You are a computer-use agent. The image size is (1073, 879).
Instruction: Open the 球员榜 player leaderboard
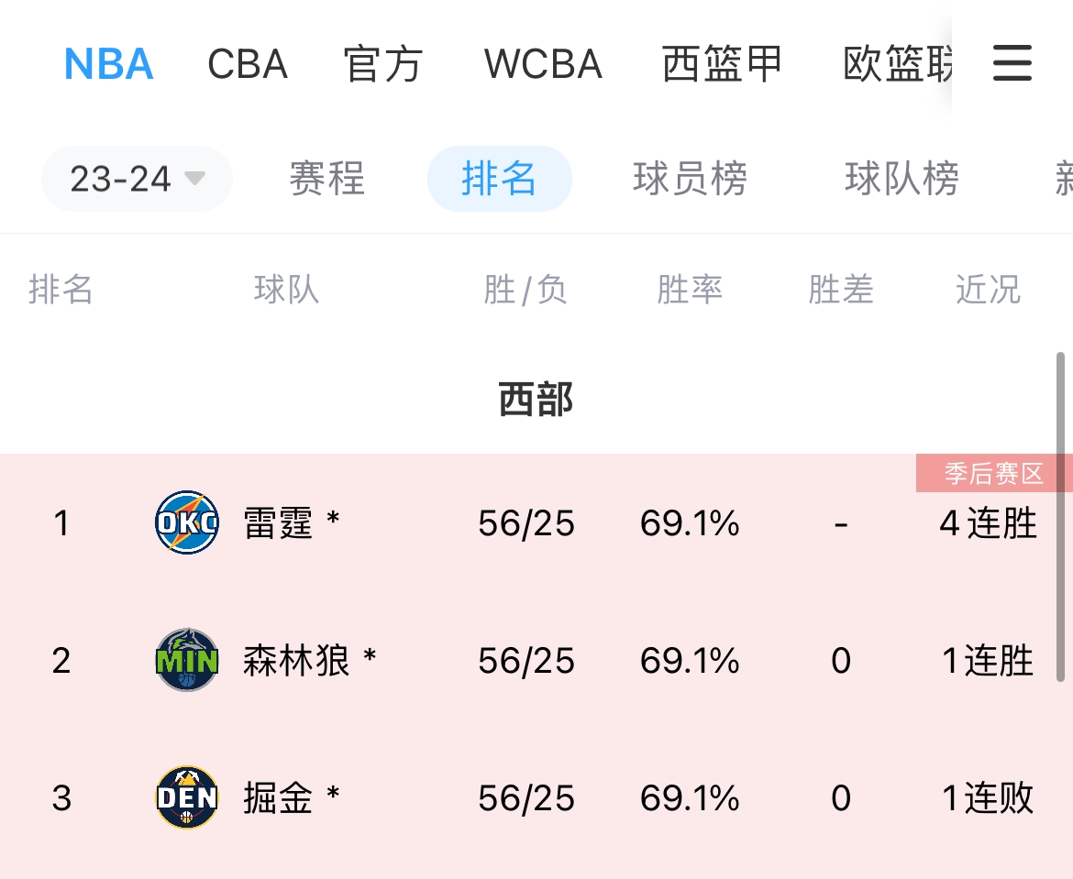[x=690, y=179]
